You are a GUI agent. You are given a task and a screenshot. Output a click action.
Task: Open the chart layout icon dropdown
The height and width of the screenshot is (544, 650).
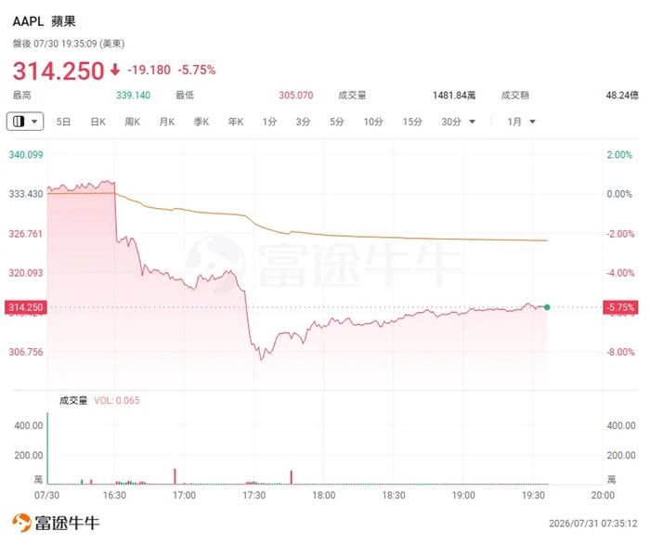coord(25,122)
